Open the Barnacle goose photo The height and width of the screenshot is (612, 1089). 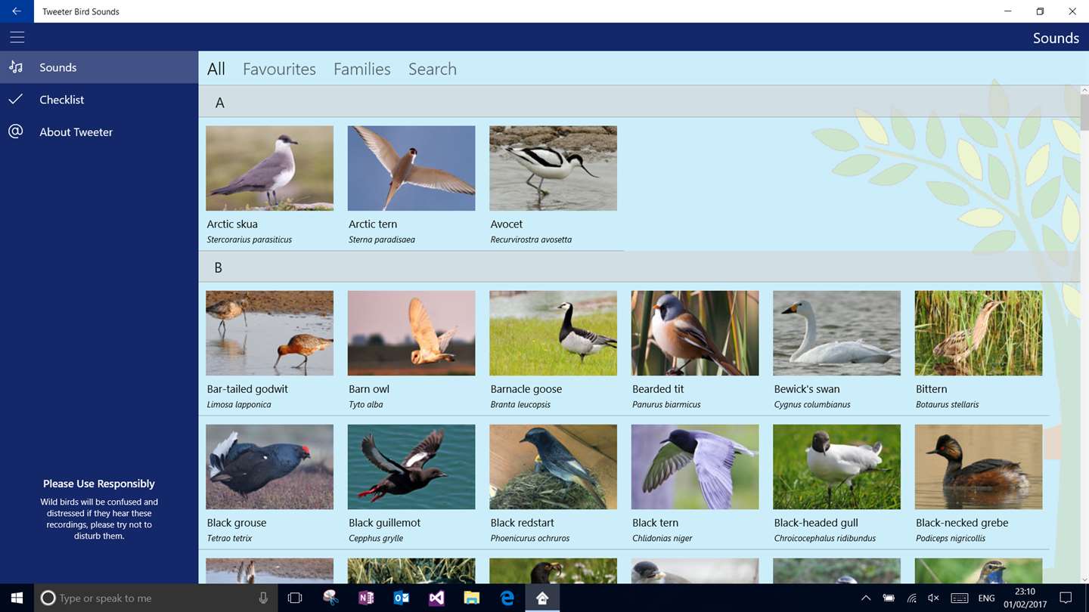tap(553, 333)
